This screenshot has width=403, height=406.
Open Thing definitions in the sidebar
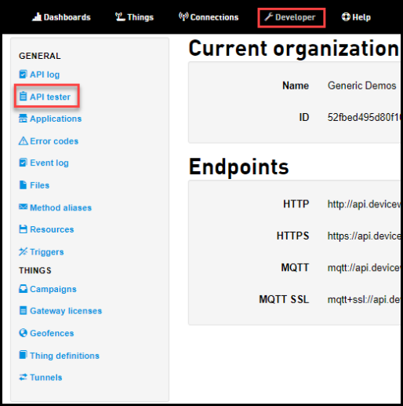(x=64, y=356)
